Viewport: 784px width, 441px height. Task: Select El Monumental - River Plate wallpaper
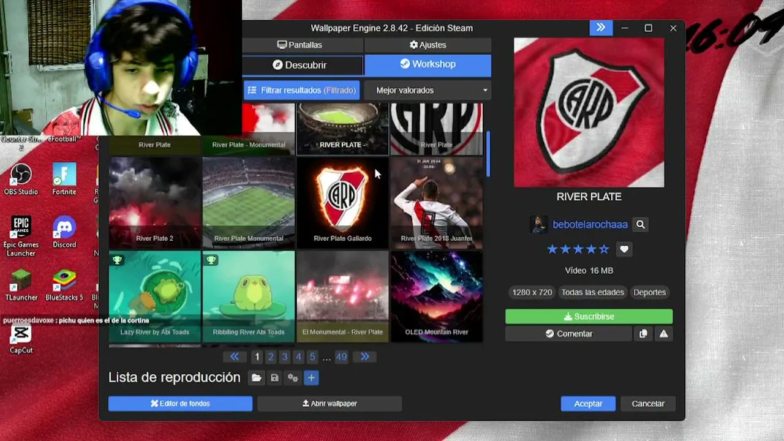coord(342,296)
